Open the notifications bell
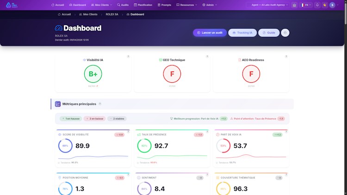The image size is (347, 195). point(317,5)
